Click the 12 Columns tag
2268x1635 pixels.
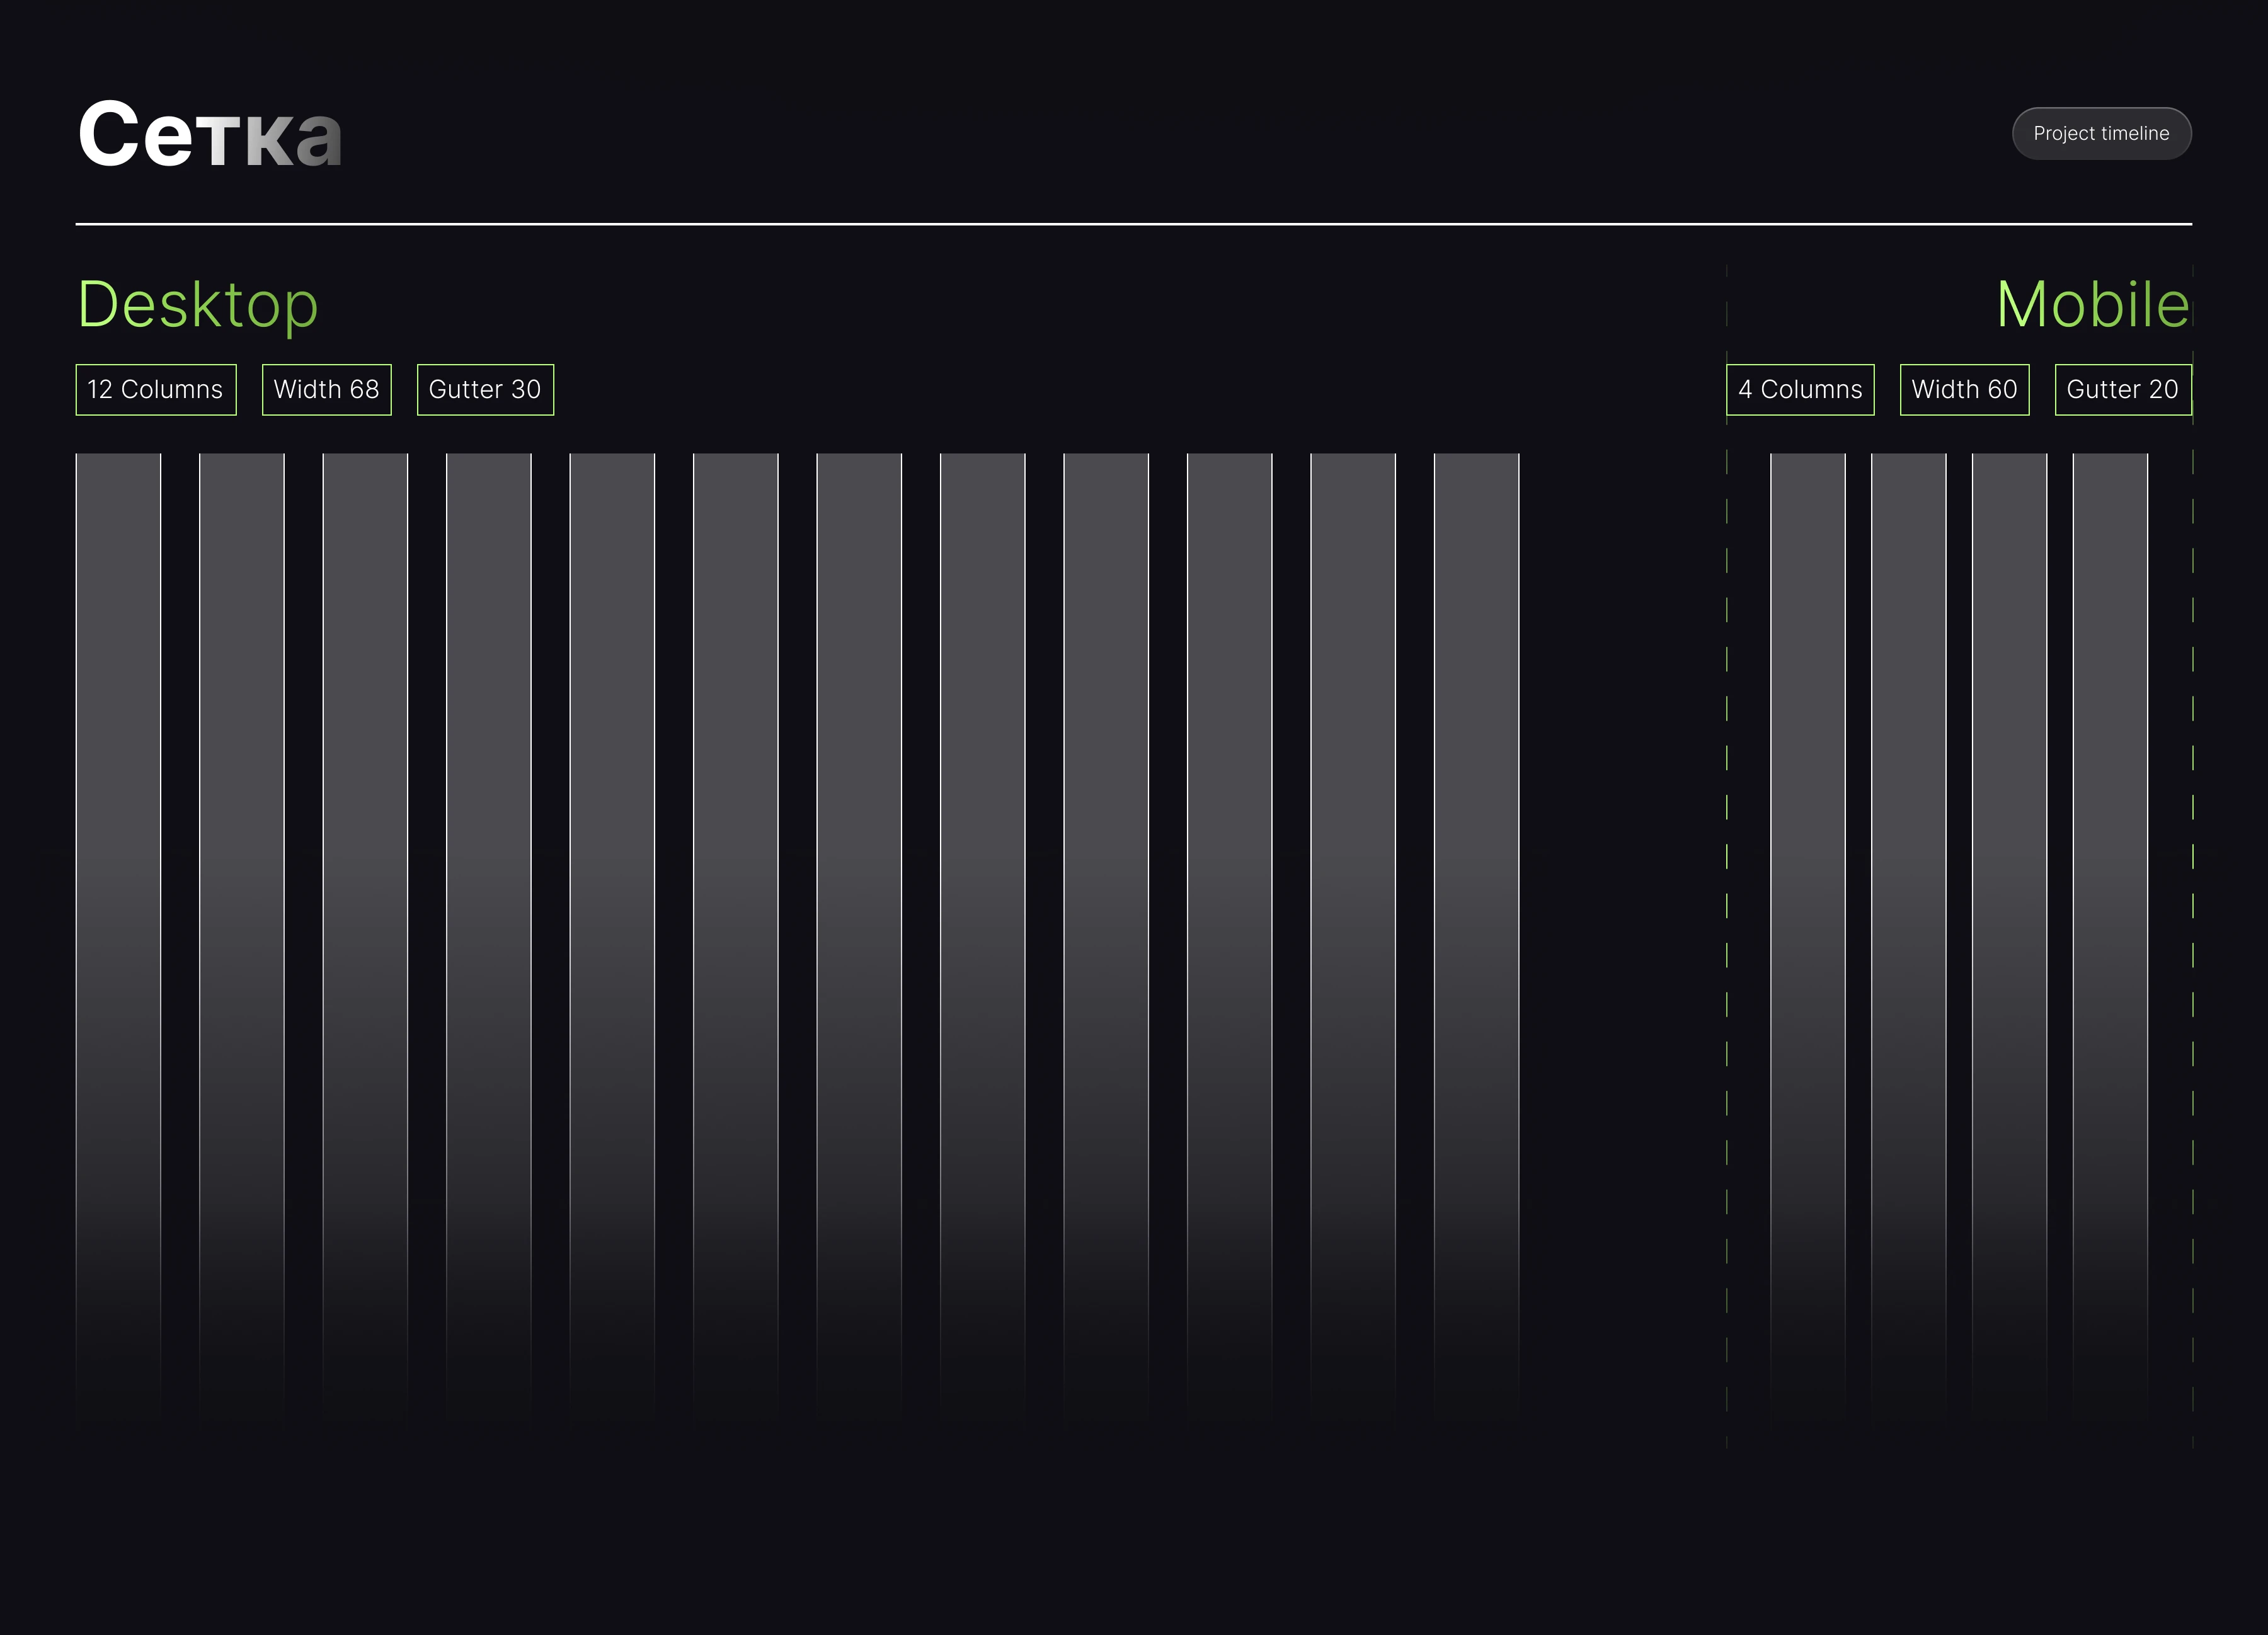point(156,389)
